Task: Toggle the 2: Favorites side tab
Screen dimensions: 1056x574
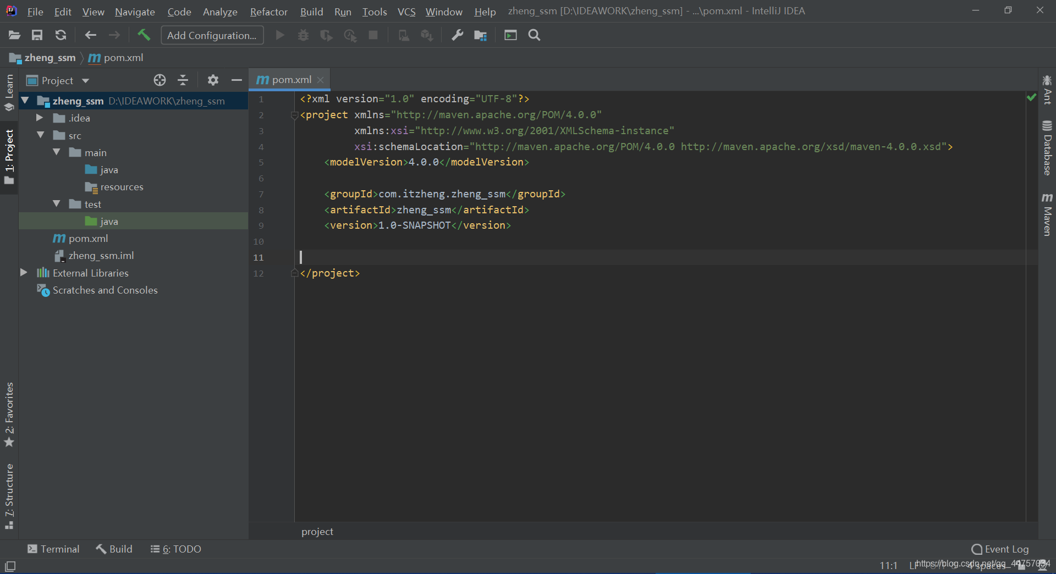Action: [x=9, y=415]
